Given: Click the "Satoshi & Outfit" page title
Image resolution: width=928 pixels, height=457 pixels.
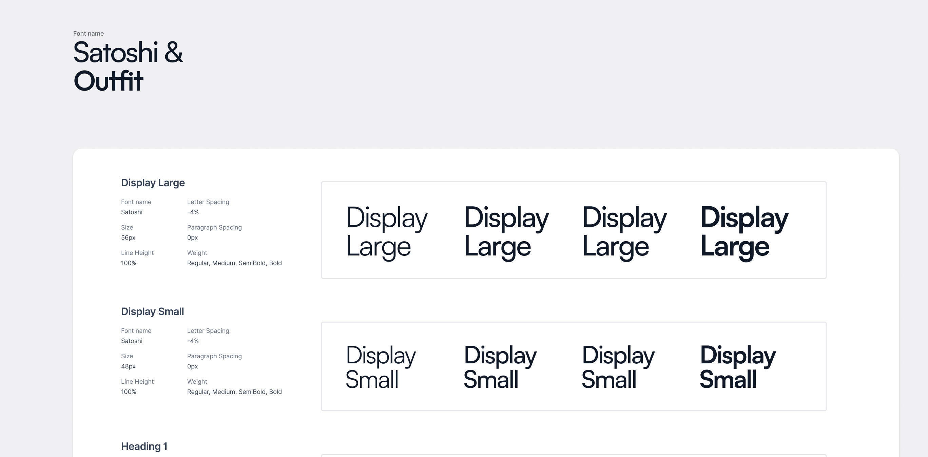Looking at the screenshot, I should (x=128, y=67).
